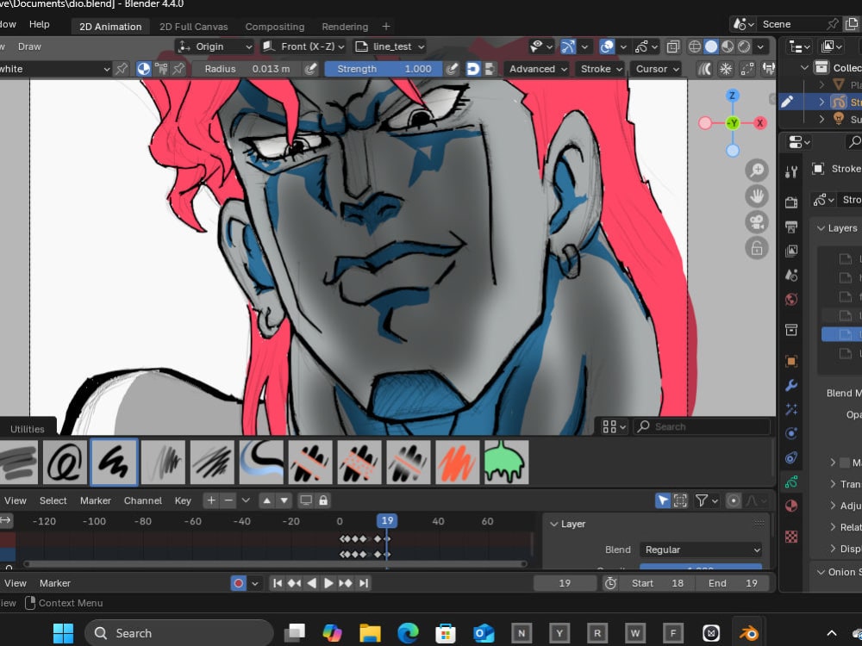Expand the Advanced brush settings popover
Image resolution: width=862 pixels, height=646 pixels.
(538, 69)
